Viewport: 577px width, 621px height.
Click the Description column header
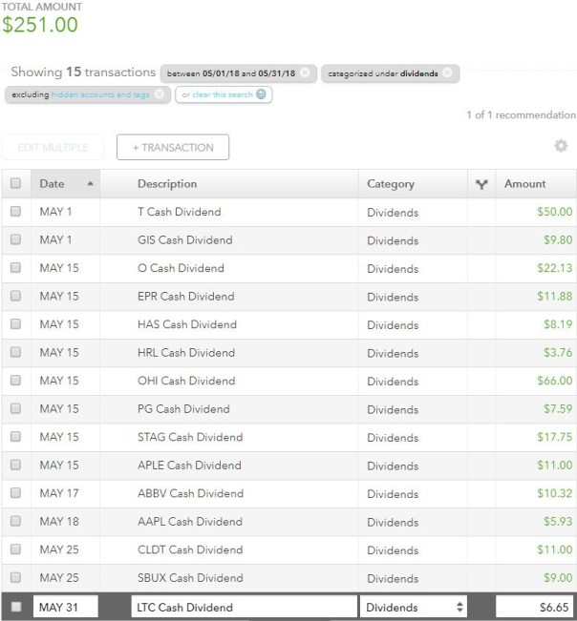point(167,184)
